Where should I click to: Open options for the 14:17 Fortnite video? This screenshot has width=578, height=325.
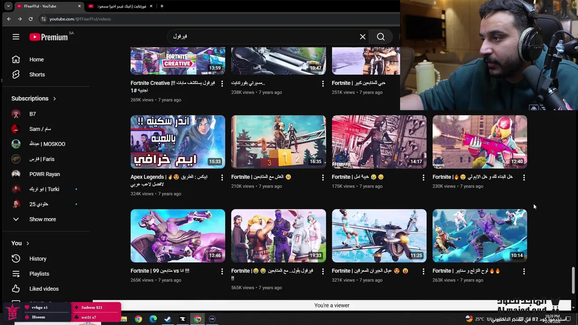(423, 178)
